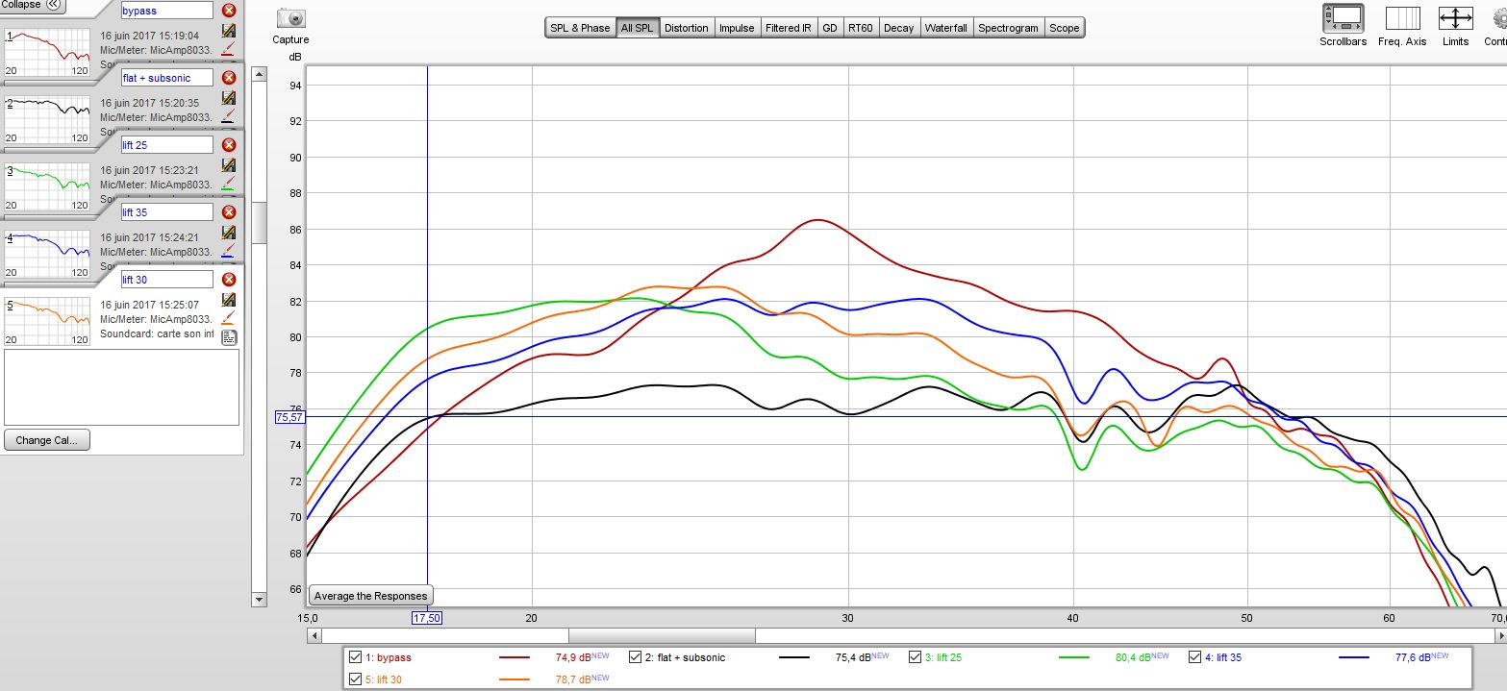
Task: Click the Average the Responses button
Action: coord(372,596)
